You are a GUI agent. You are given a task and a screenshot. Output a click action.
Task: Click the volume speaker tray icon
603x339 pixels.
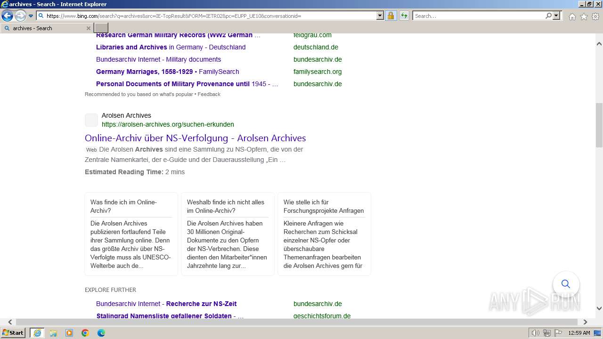click(x=536, y=333)
